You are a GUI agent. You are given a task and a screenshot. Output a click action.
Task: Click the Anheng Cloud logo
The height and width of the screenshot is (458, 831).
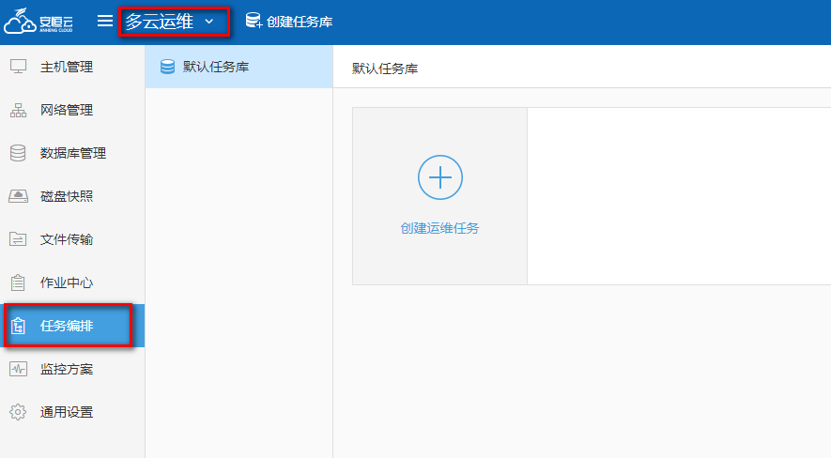coord(38,22)
